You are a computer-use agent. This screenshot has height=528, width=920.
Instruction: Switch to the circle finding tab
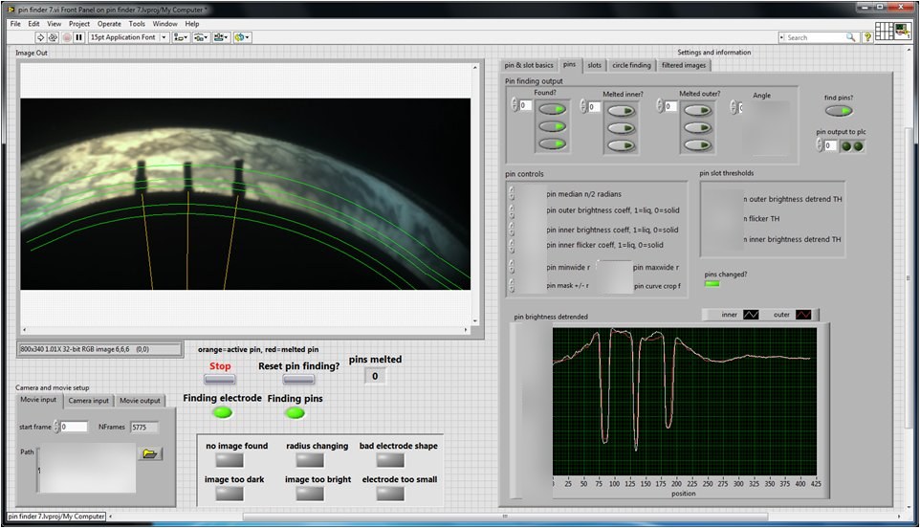(631, 65)
